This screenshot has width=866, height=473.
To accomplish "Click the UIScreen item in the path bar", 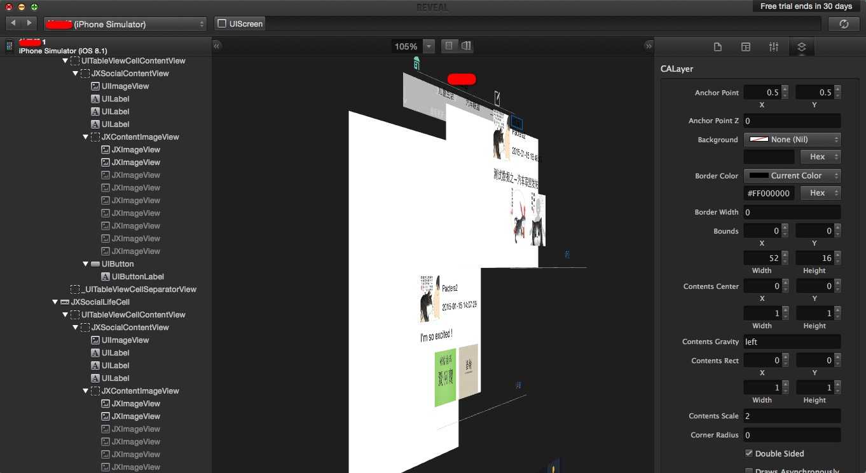I will tap(240, 23).
